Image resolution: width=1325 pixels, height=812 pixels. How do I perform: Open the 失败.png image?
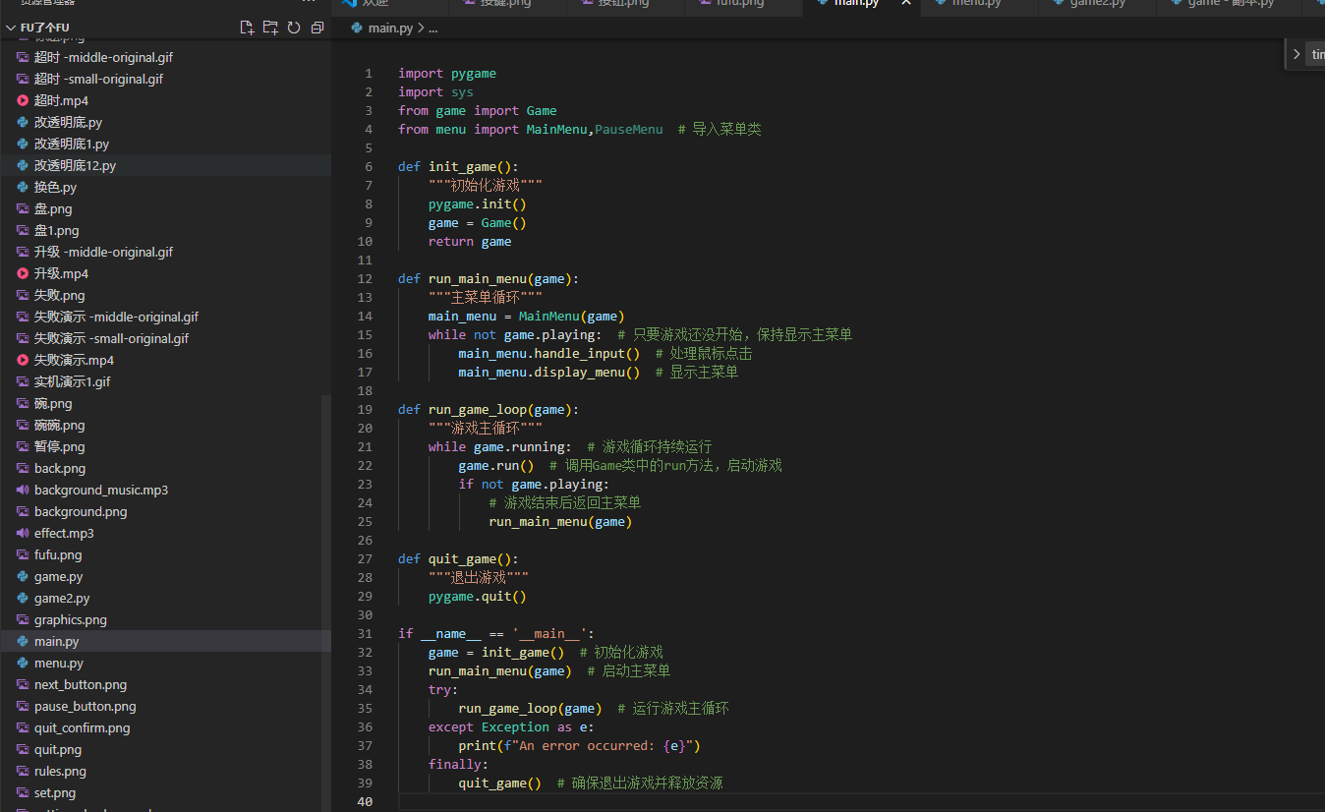pos(165,295)
